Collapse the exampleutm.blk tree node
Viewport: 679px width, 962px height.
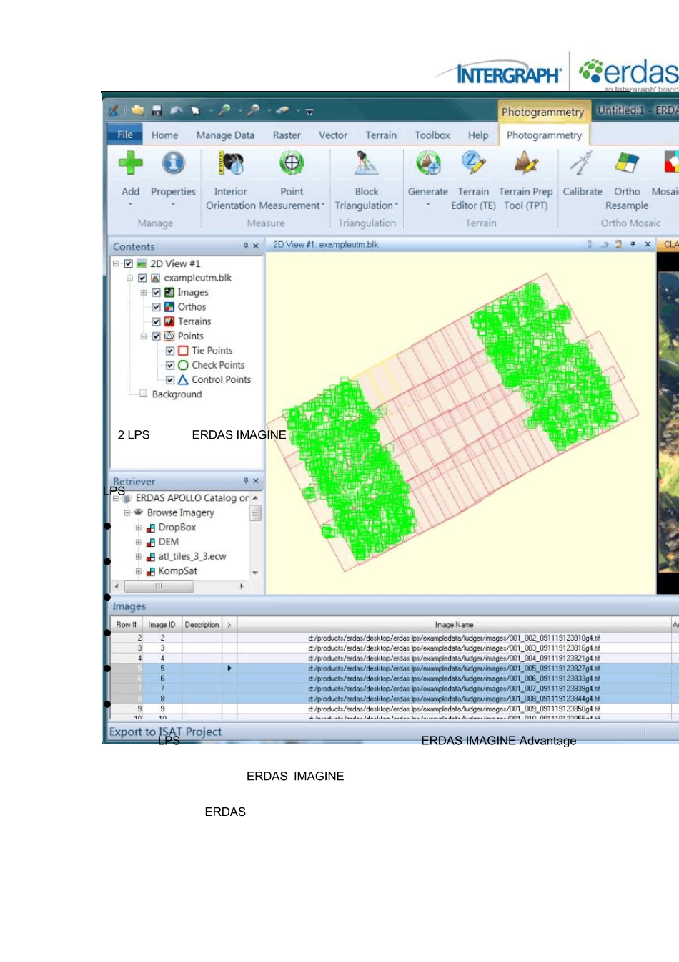(x=129, y=278)
